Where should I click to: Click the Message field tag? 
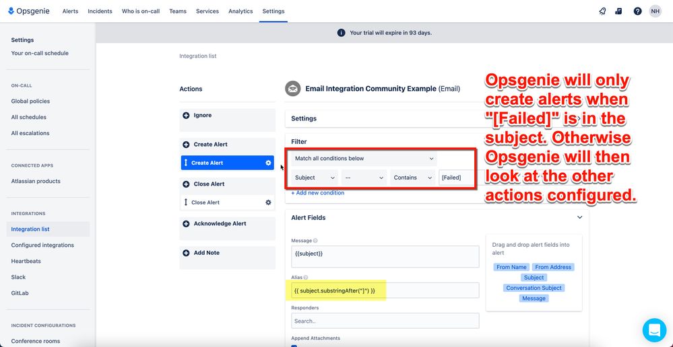coord(534,298)
